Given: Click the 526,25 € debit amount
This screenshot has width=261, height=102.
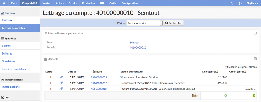Looking at the screenshot, I should coord(222,83).
